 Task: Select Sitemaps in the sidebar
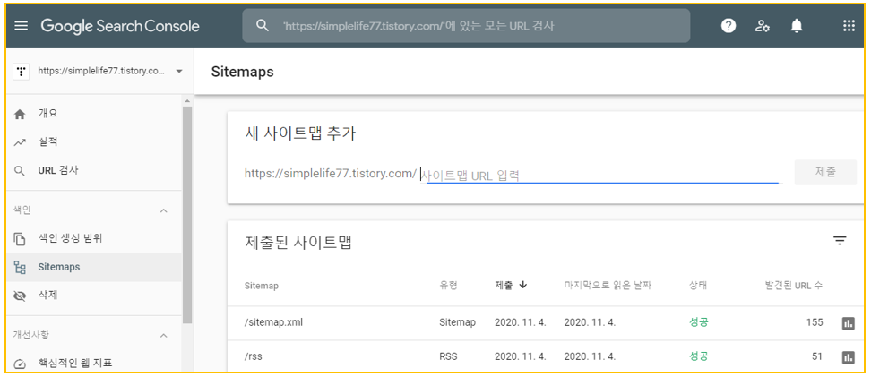click(94, 267)
